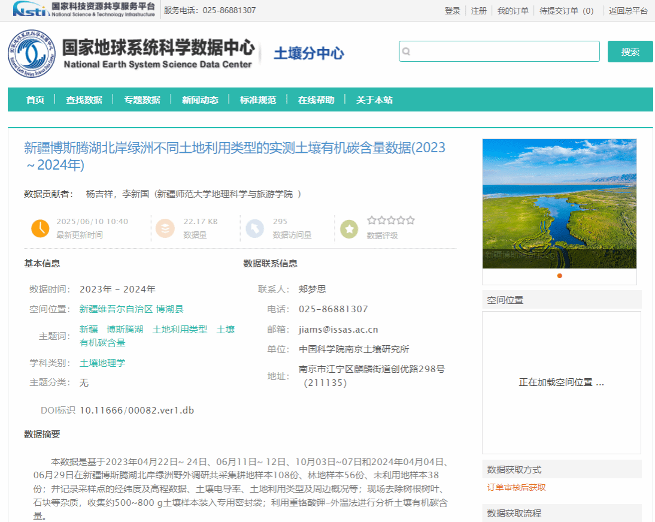Open the 专题数据 menu
This screenshot has width=655, height=522.
click(x=142, y=100)
